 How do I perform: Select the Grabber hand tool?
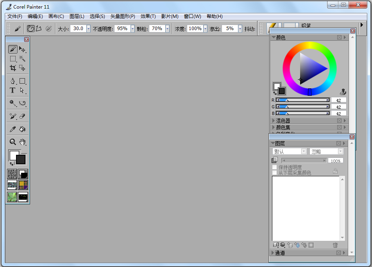[23, 142]
